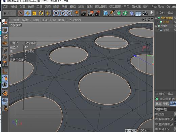Open viewport 查看 menu
The width and height of the screenshot is (176, 132).
16,20
